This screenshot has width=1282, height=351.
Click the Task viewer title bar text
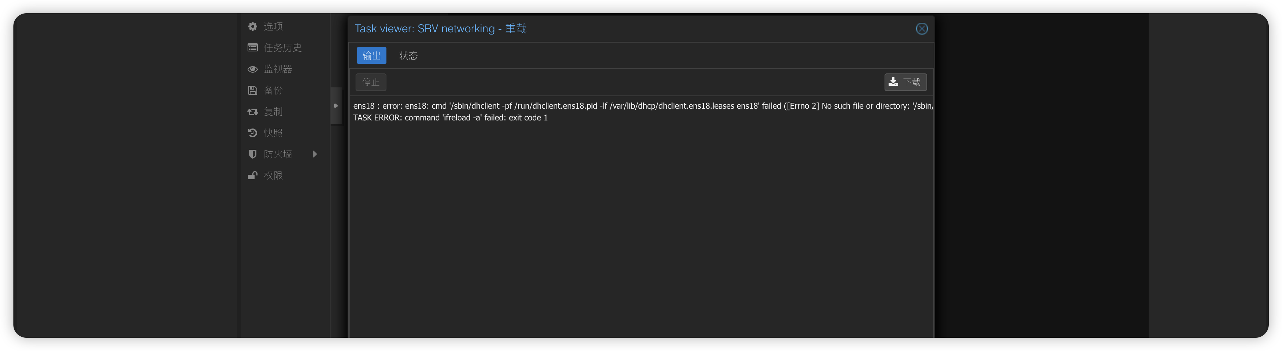440,29
